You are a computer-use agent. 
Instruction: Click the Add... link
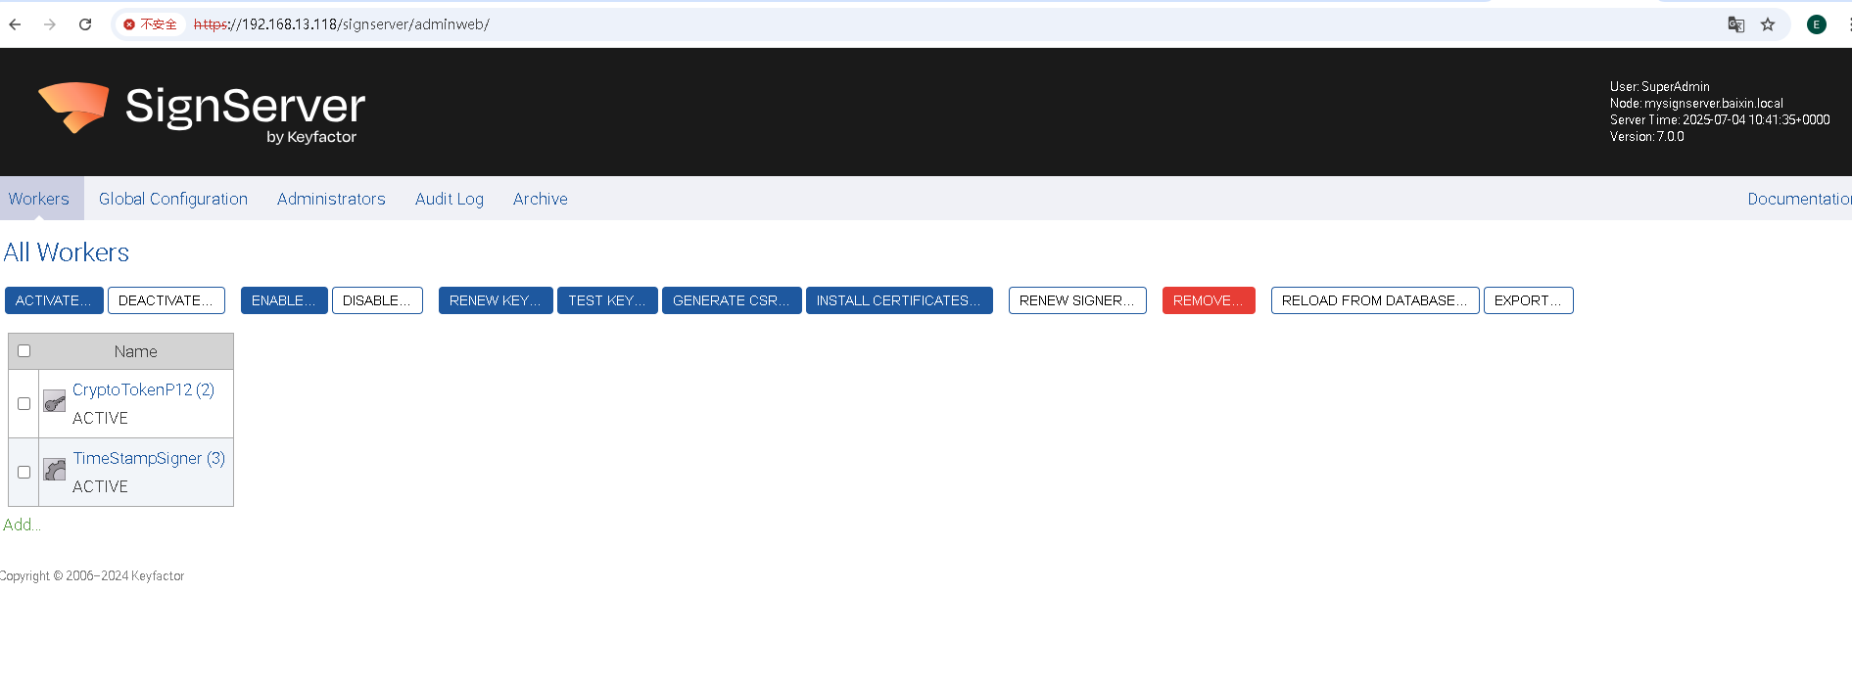[22, 525]
